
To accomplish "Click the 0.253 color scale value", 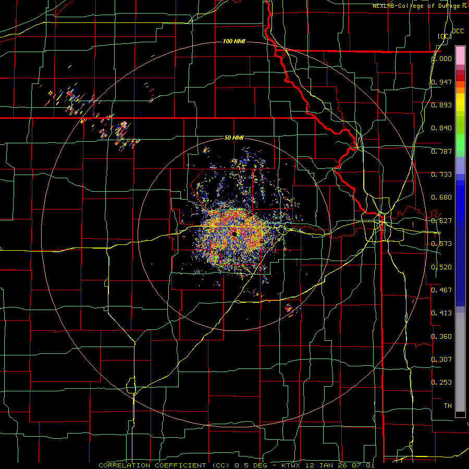I will click(441, 382).
